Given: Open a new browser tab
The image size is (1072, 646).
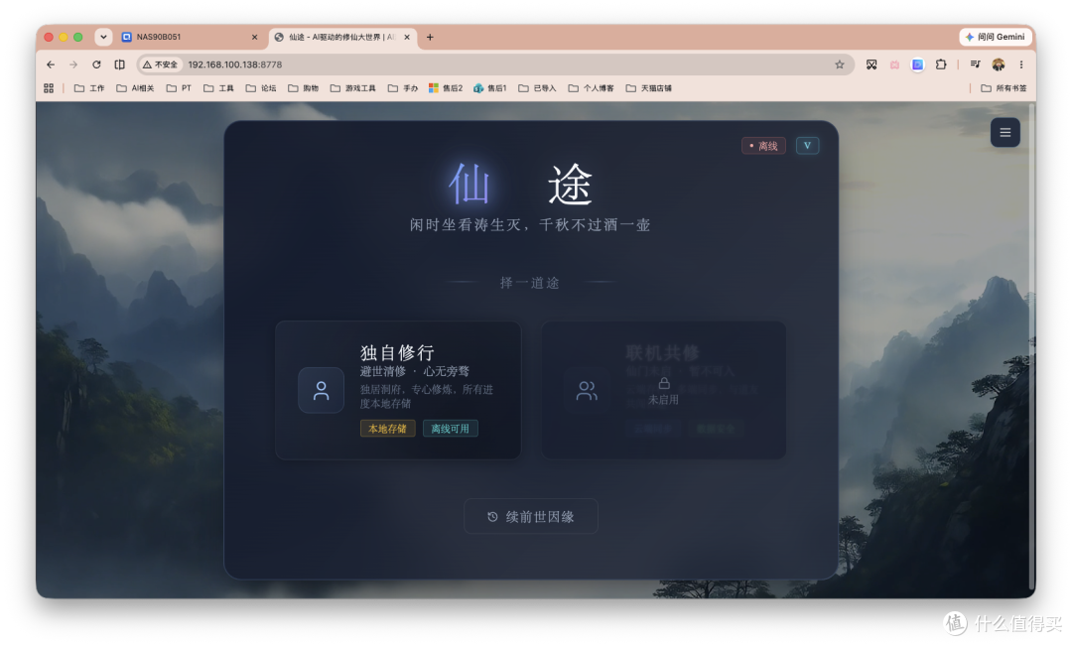Looking at the screenshot, I should click(x=430, y=37).
